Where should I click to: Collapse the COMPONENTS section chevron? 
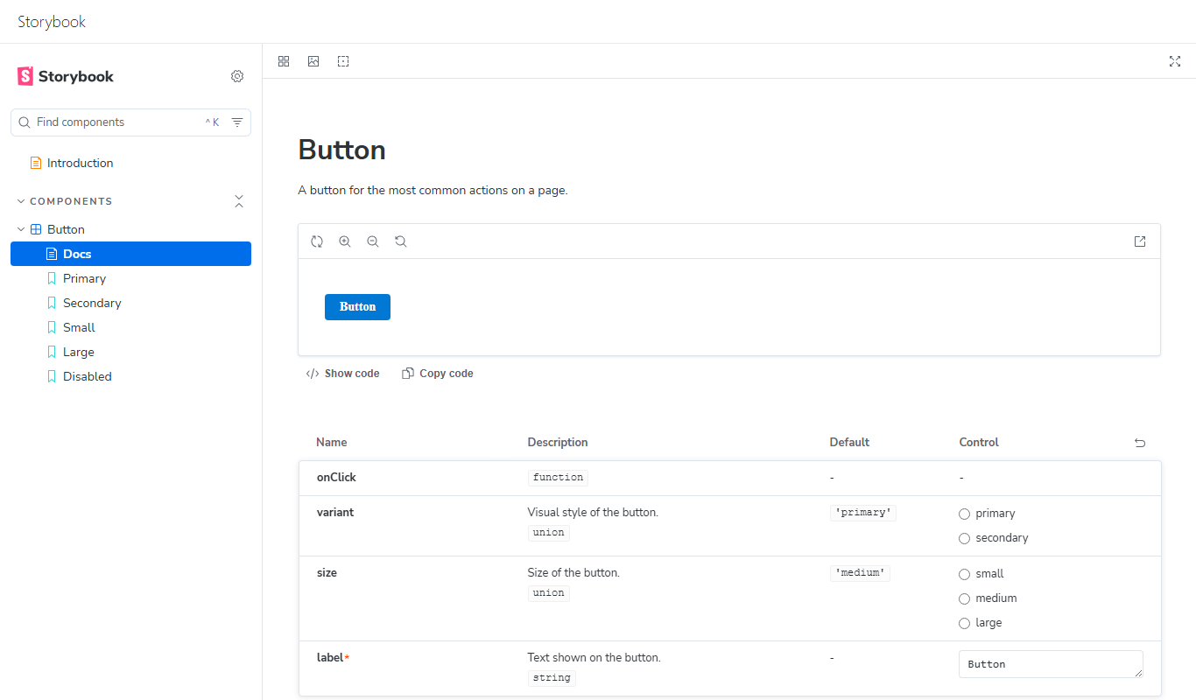[x=21, y=201]
